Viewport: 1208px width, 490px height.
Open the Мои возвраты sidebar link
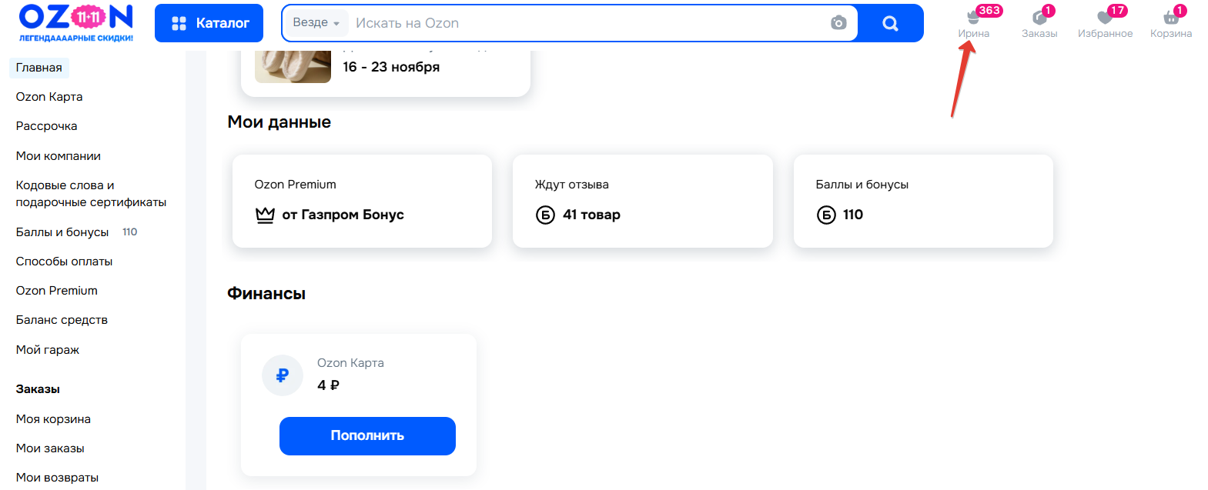tap(58, 478)
